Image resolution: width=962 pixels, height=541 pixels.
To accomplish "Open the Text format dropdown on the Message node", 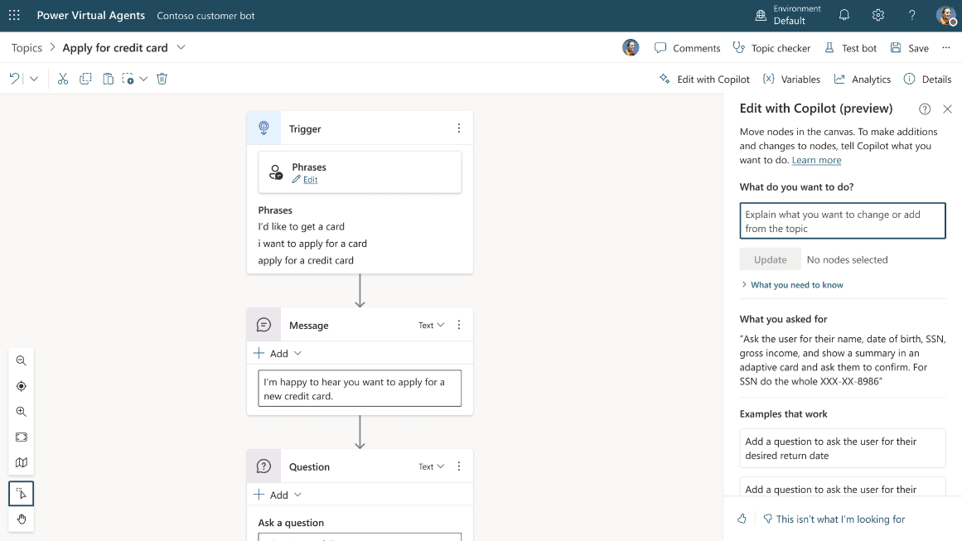I will point(430,325).
